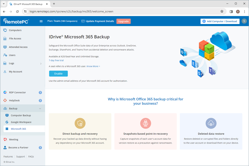
Task: Open the user profile avatar icon
Action: tap(244, 21)
